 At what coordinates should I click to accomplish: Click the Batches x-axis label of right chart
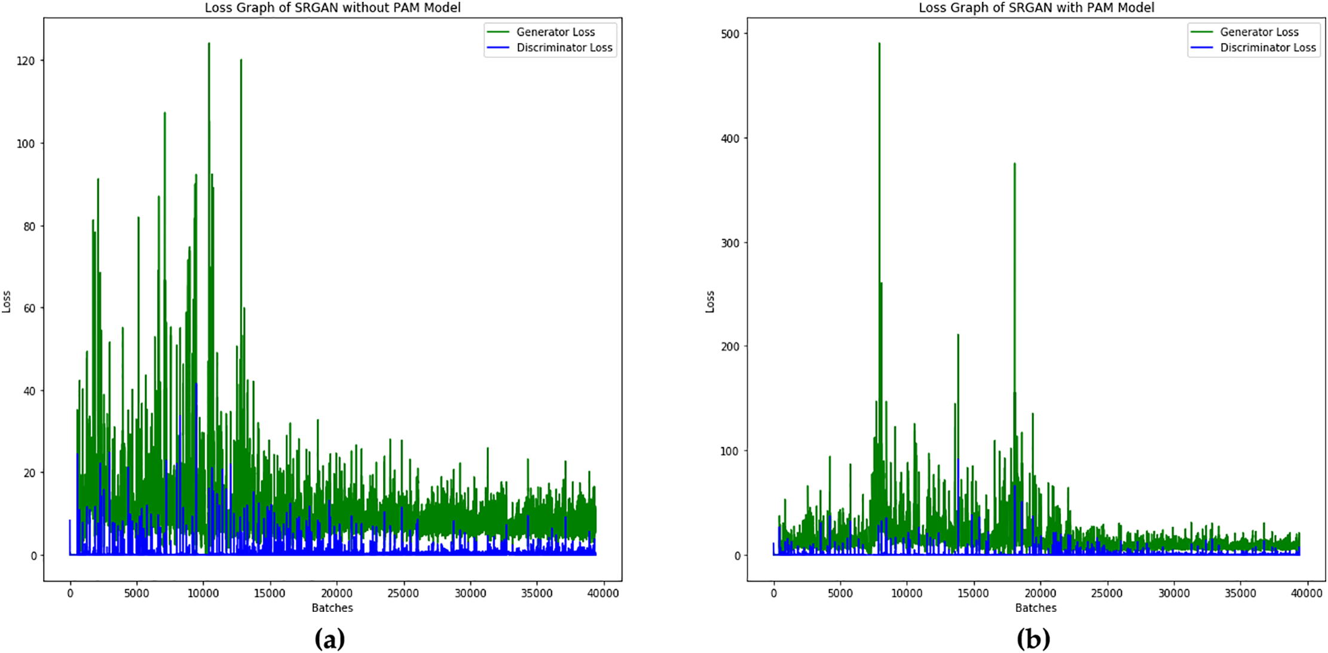pos(1036,608)
